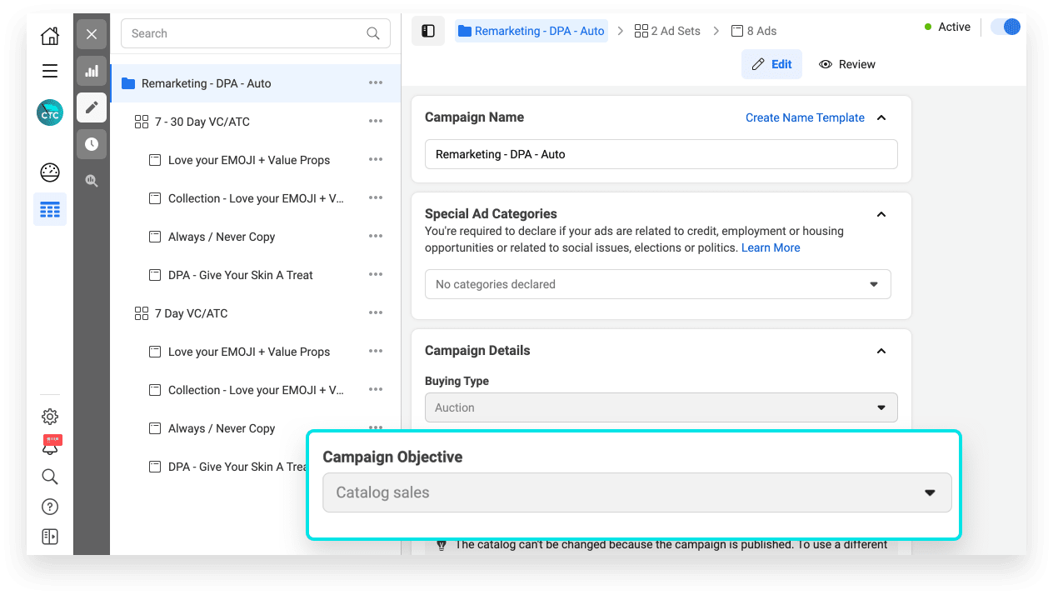Viewport: 1053px width, 595px height.
Task: Collapse the Campaign Details section
Action: click(x=881, y=351)
